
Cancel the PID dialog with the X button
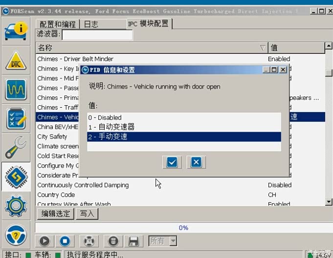[196, 162]
